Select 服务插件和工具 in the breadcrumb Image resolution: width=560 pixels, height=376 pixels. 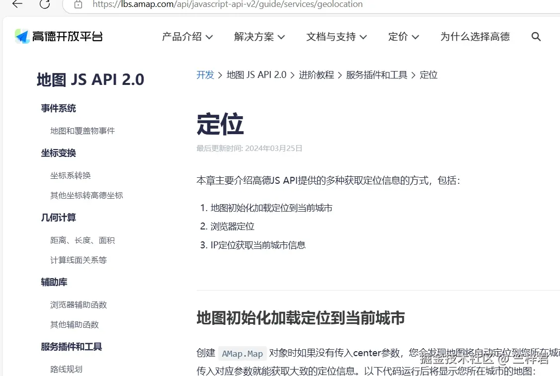(377, 75)
